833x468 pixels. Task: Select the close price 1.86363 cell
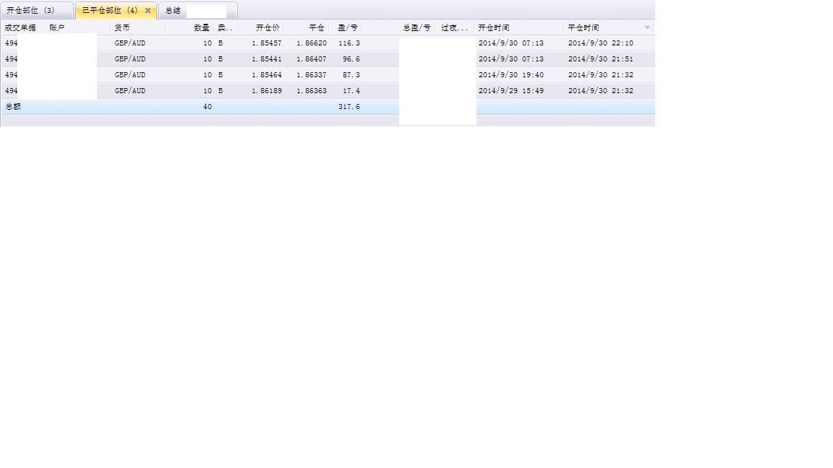[312, 91]
